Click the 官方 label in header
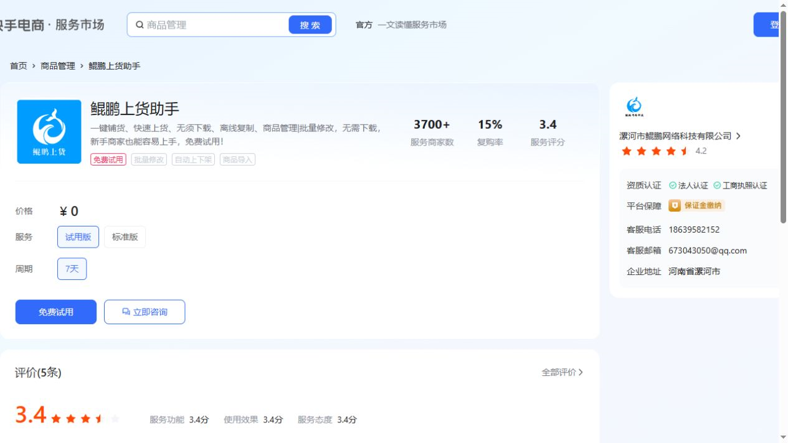 (364, 25)
